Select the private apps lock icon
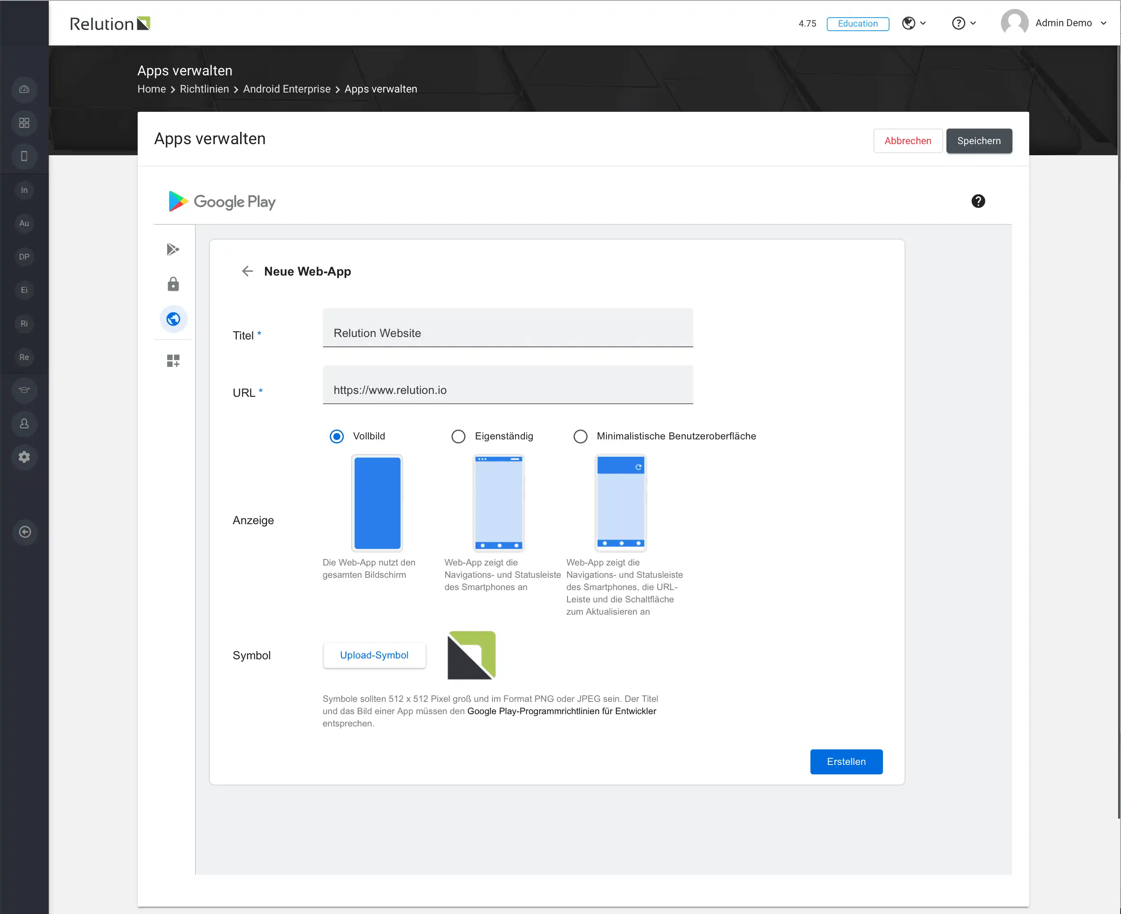The height and width of the screenshot is (914, 1121). 173,284
